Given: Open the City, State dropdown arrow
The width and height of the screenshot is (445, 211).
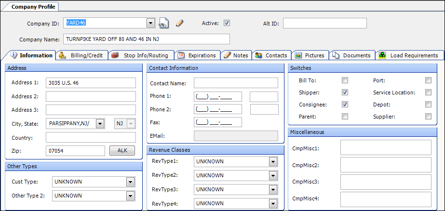Looking at the screenshot, I should [x=100, y=124].
